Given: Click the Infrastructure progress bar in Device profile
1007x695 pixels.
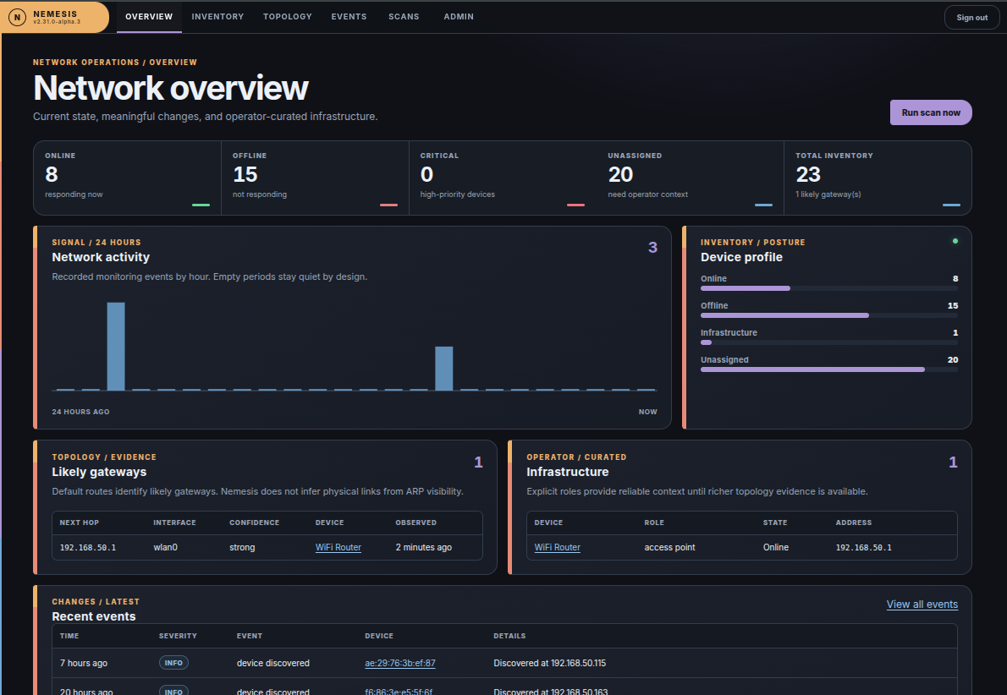Looking at the screenshot, I should click(828, 342).
